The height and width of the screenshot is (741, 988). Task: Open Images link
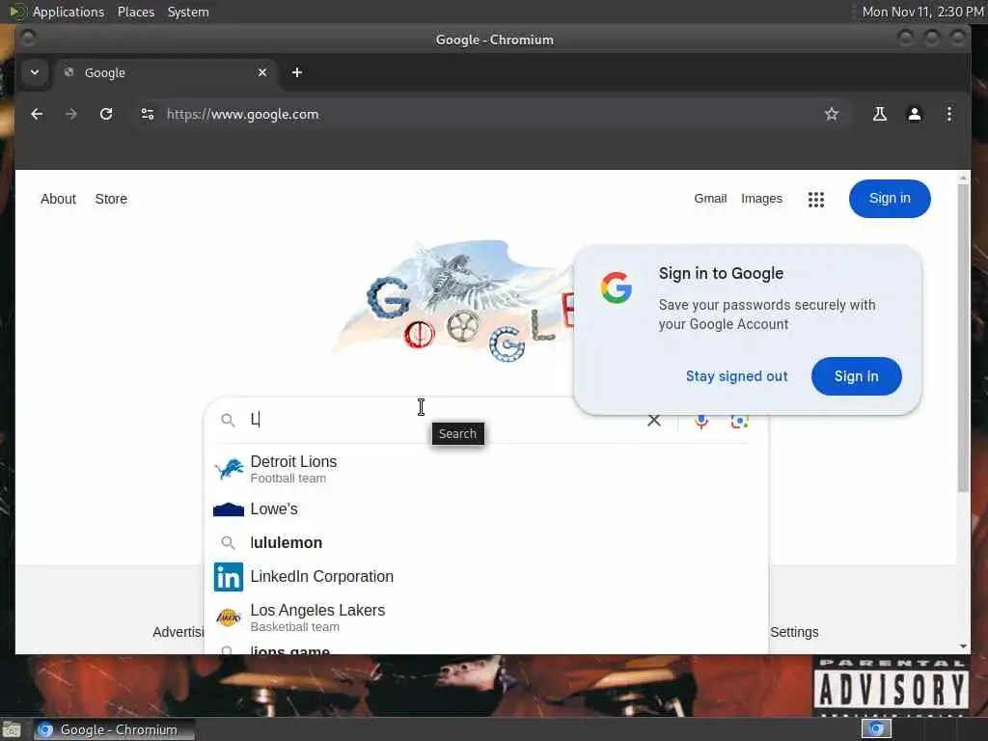pyautogui.click(x=761, y=199)
